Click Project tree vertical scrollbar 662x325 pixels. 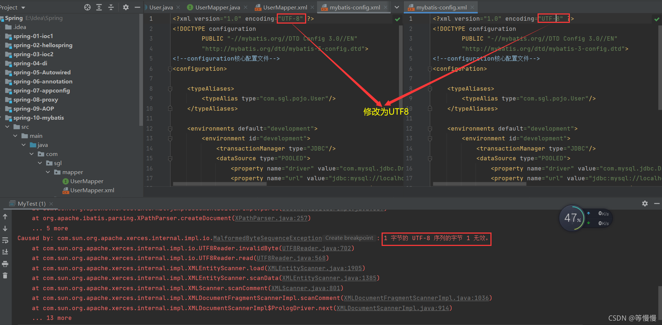coord(141,70)
